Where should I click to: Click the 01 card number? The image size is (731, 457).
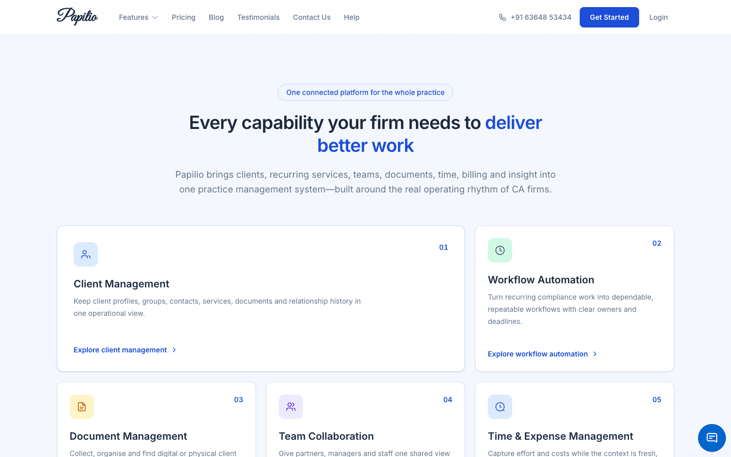coord(444,247)
